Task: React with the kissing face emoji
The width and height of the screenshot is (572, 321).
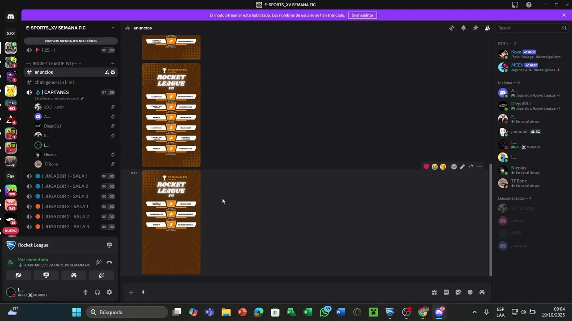Action: (443, 167)
